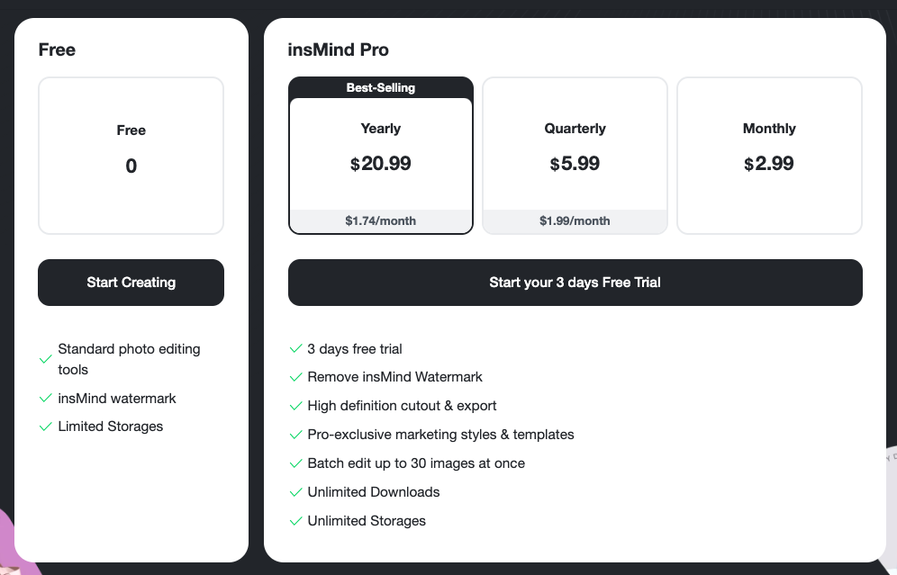This screenshot has height=575, width=897.
Task: Start your 3 days Free Trial
Action: coord(575,282)
